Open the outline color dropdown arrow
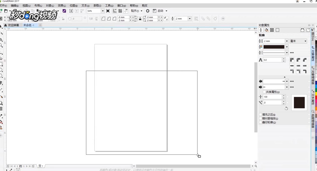This screenshot has width=317, height=171. (x=287, y=47)
